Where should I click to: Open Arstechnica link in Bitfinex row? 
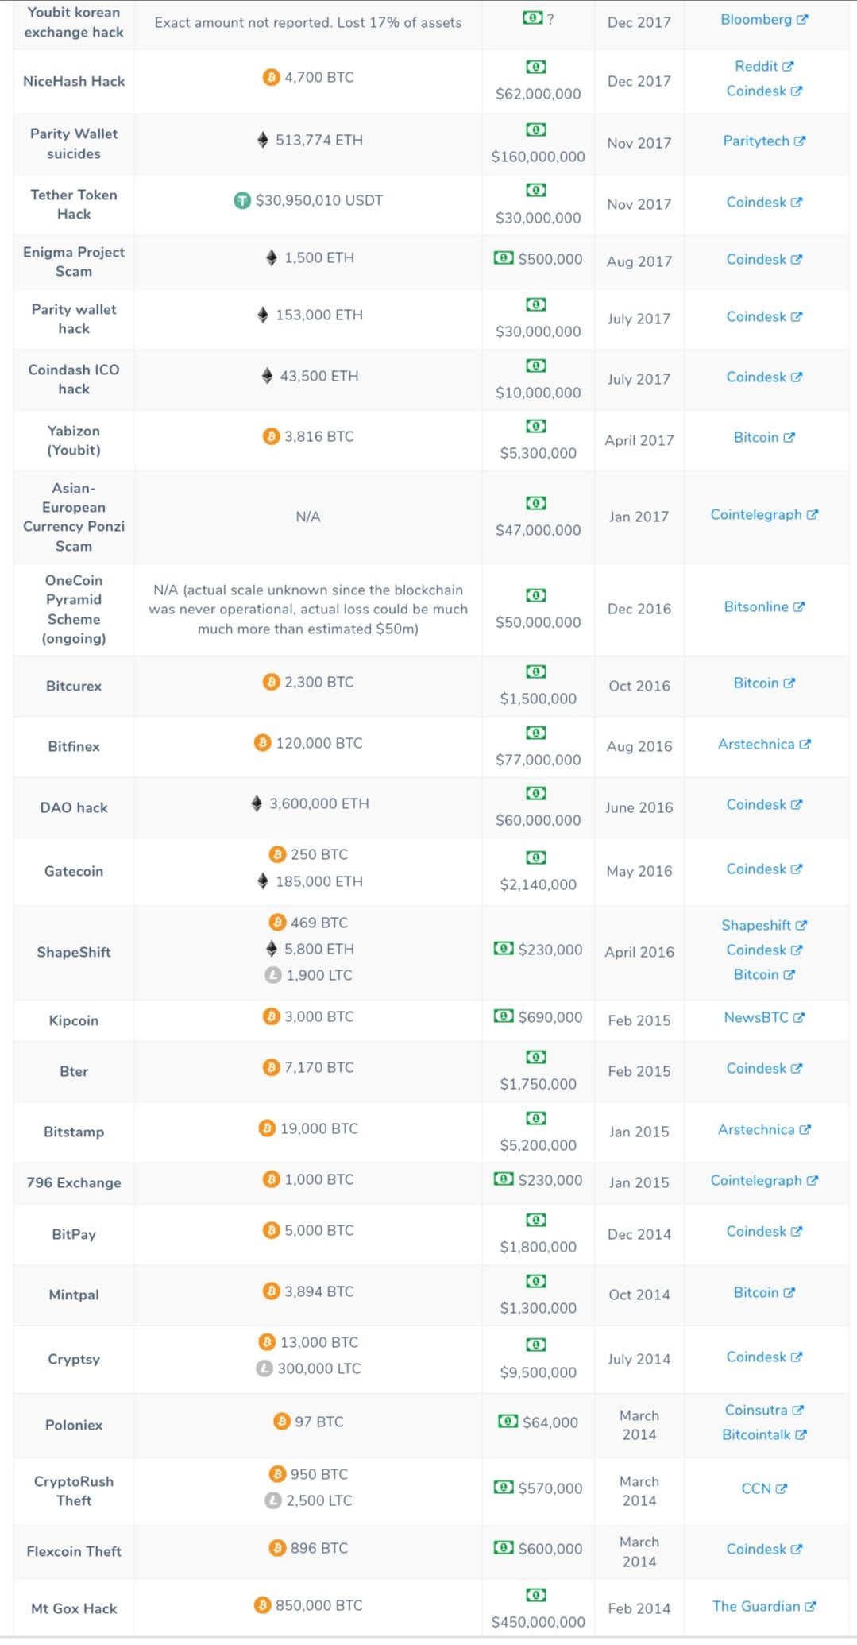pyautogui.click(x=756, y=744)
